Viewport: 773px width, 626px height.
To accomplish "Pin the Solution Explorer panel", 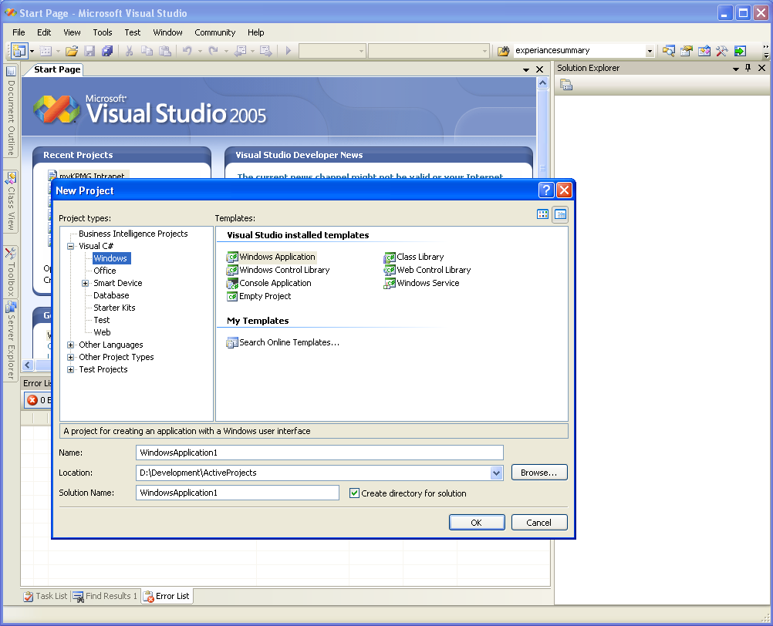I will 748,68.
